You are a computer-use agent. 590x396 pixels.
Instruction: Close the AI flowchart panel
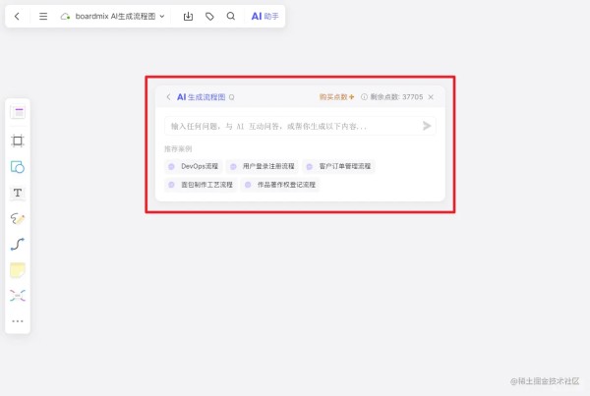(x=431, y=97)
